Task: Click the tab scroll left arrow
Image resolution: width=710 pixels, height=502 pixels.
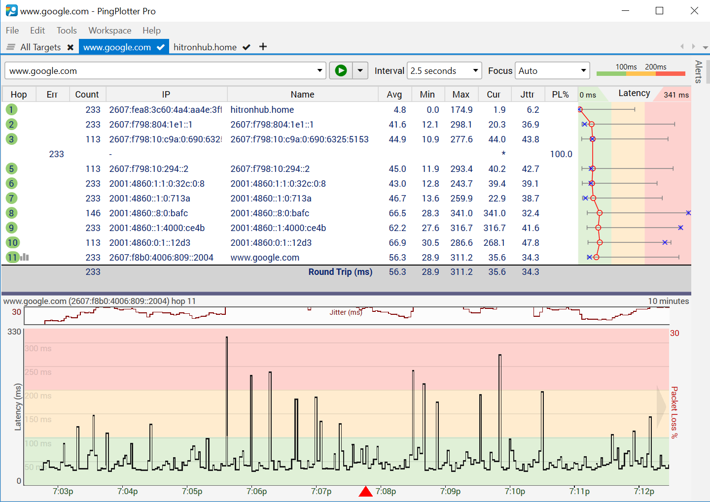Action: (x=682, y=46)
